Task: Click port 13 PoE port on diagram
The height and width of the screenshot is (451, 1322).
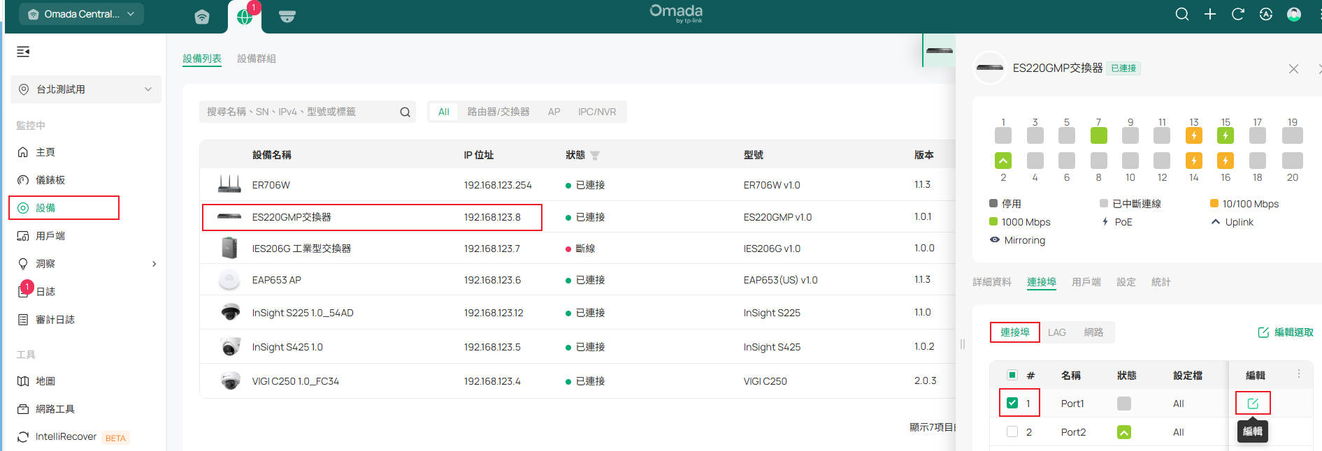Action: [1194, 135]
